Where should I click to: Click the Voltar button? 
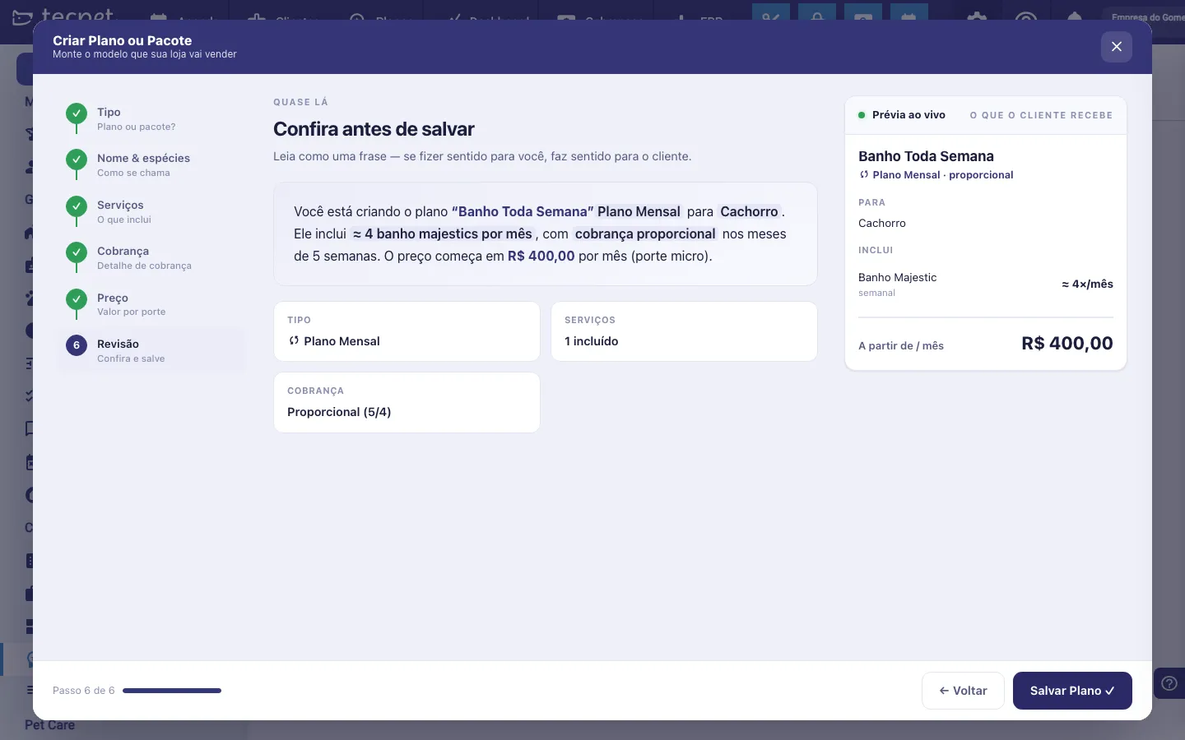pos(963,691)
